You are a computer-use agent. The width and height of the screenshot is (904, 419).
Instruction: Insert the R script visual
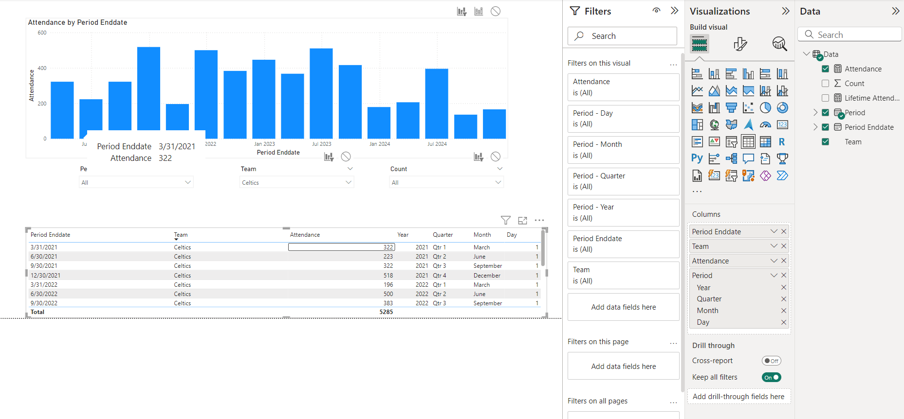pyautogui.click(x=782, y=142)
